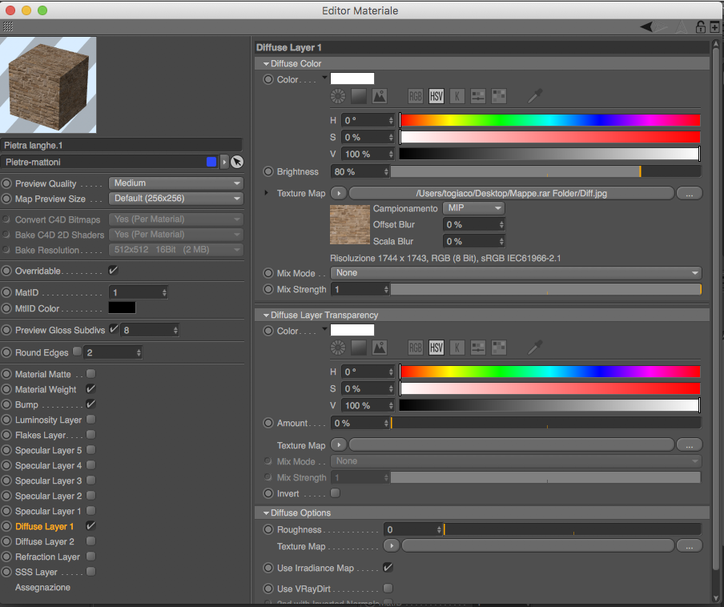Click the up arrow in top toolbar
724x607 pixels.
pyautogui.click(x=682, y=26)
